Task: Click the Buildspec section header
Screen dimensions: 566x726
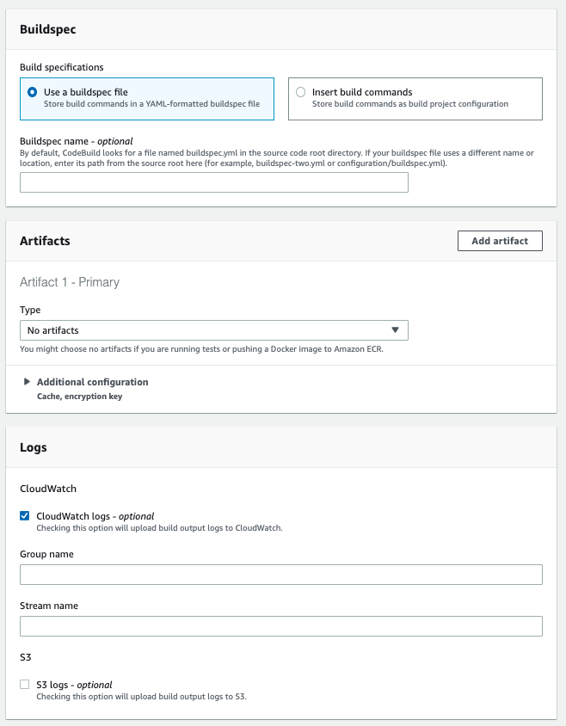Action: [x=47, y=28]
